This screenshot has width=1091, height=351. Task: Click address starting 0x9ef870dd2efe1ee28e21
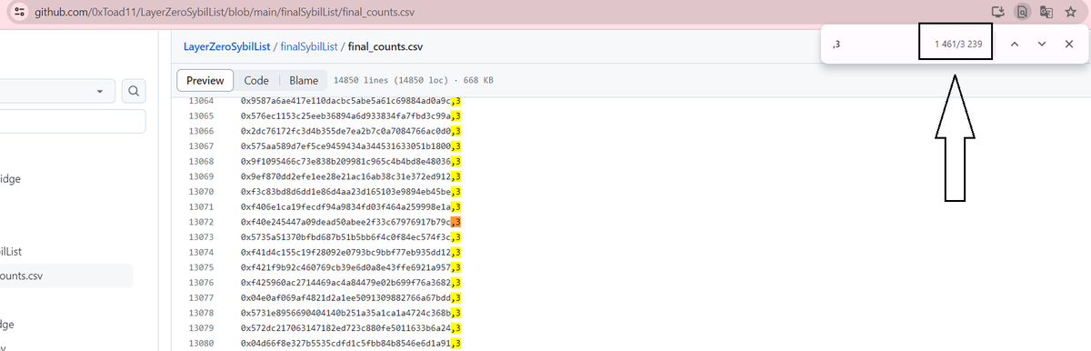[x=346, y=175]
